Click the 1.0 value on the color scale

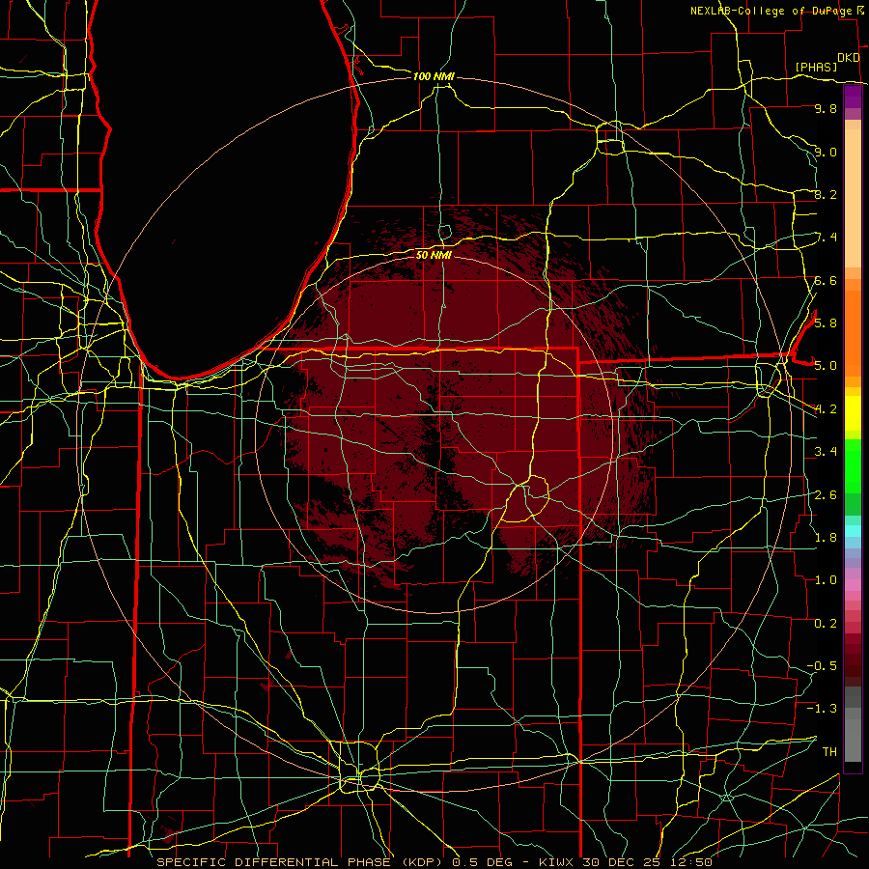826,579
